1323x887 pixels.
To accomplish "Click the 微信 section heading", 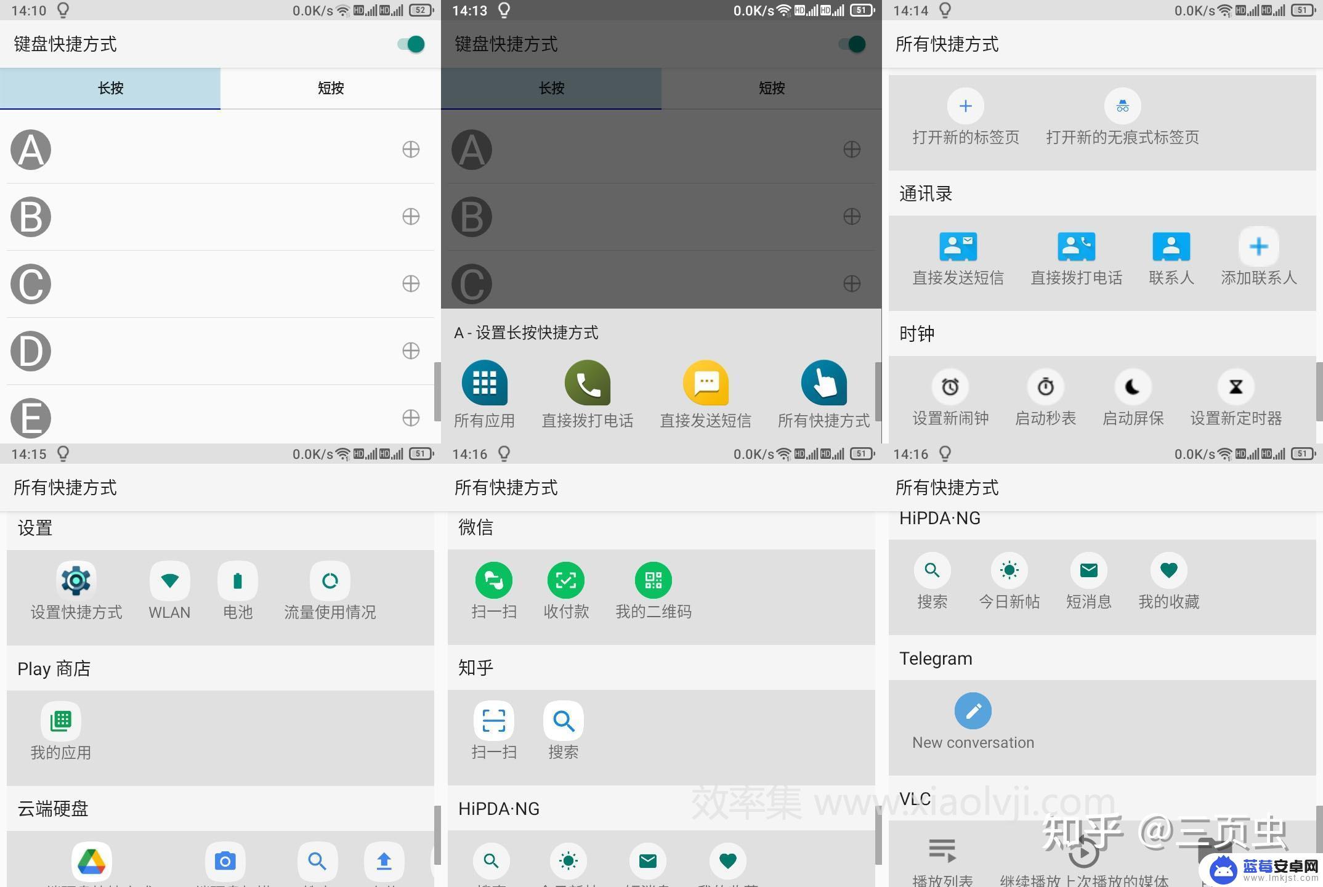I will pyautogui.click(x=475, y=527).
